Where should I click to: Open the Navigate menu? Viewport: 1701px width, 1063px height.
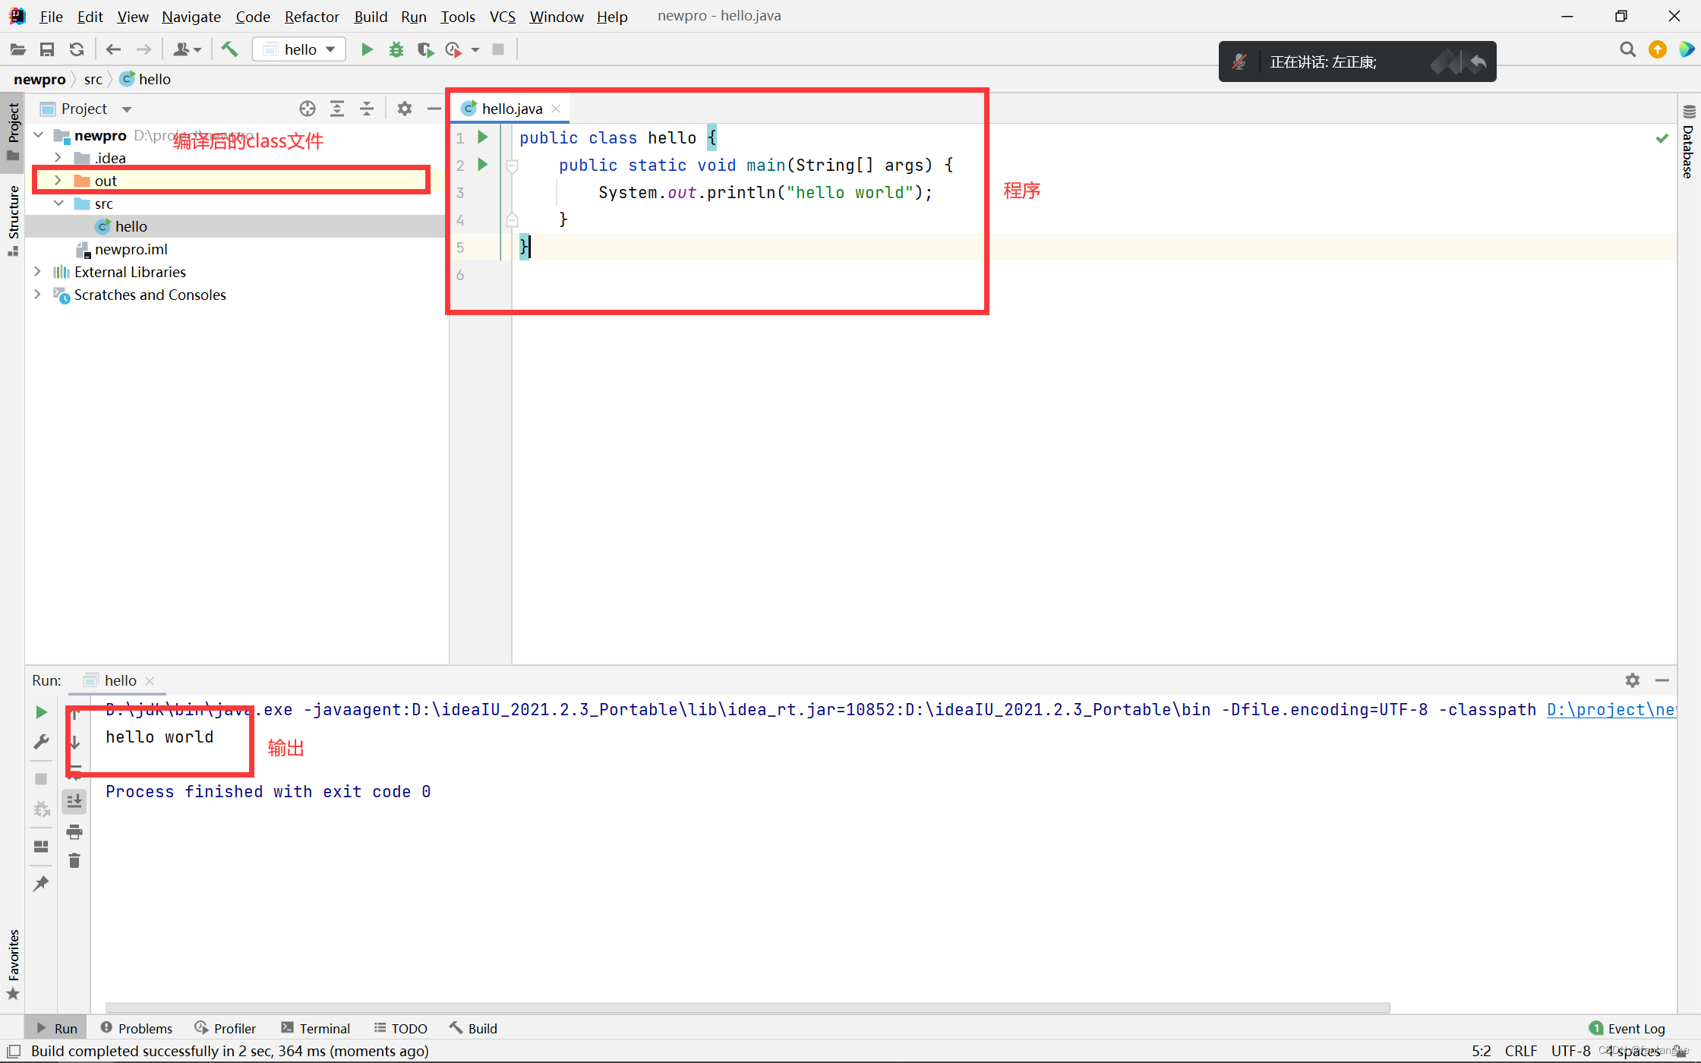tap(191, 16)
